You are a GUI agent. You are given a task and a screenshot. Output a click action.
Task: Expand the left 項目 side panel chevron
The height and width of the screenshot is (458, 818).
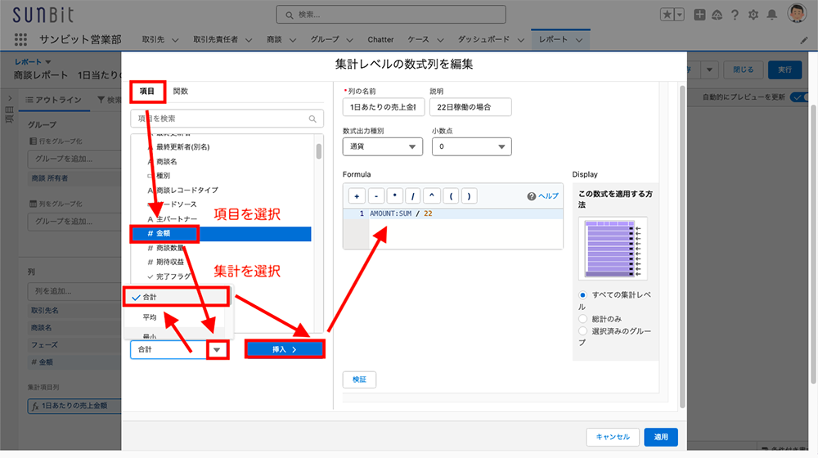(9, 98)
